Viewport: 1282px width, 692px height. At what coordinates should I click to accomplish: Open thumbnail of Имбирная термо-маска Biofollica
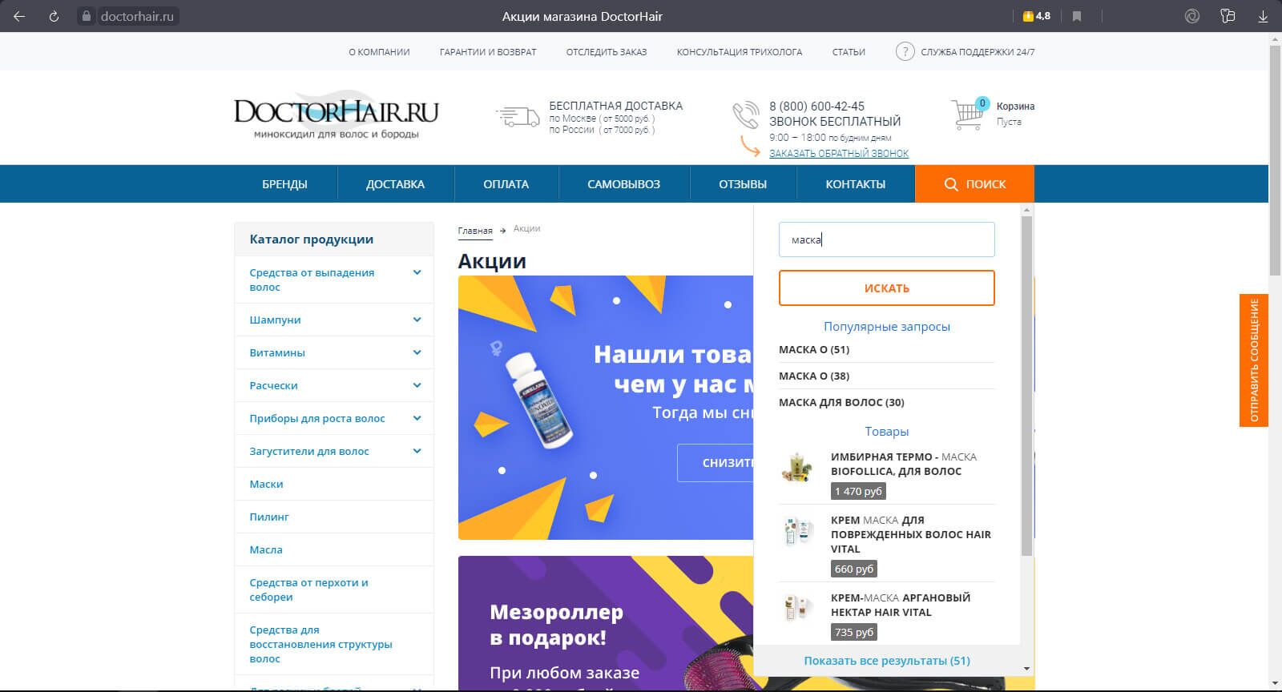point(797,465)
